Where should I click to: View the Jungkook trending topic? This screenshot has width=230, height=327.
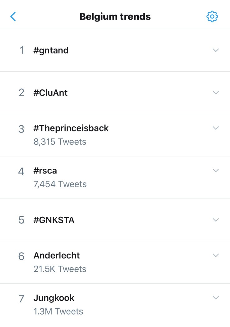(54, 298)
